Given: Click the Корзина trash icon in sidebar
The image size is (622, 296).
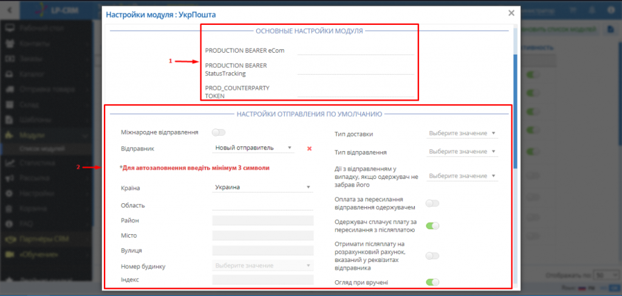Looking at the screenshot, I should (10, 209).
